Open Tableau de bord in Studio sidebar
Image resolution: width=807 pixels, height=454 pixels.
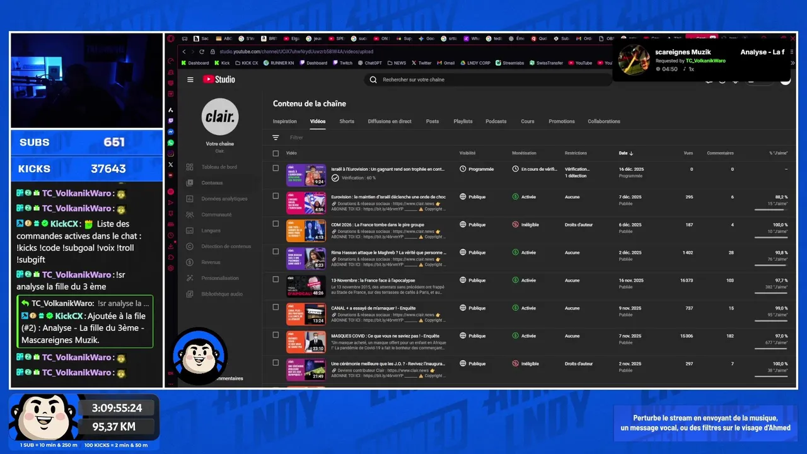(x=218, y=167)
